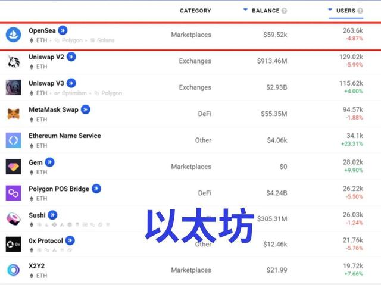Select the Optimism chain under Uniswap V3
Screen dimensions: 381x285
70,93
